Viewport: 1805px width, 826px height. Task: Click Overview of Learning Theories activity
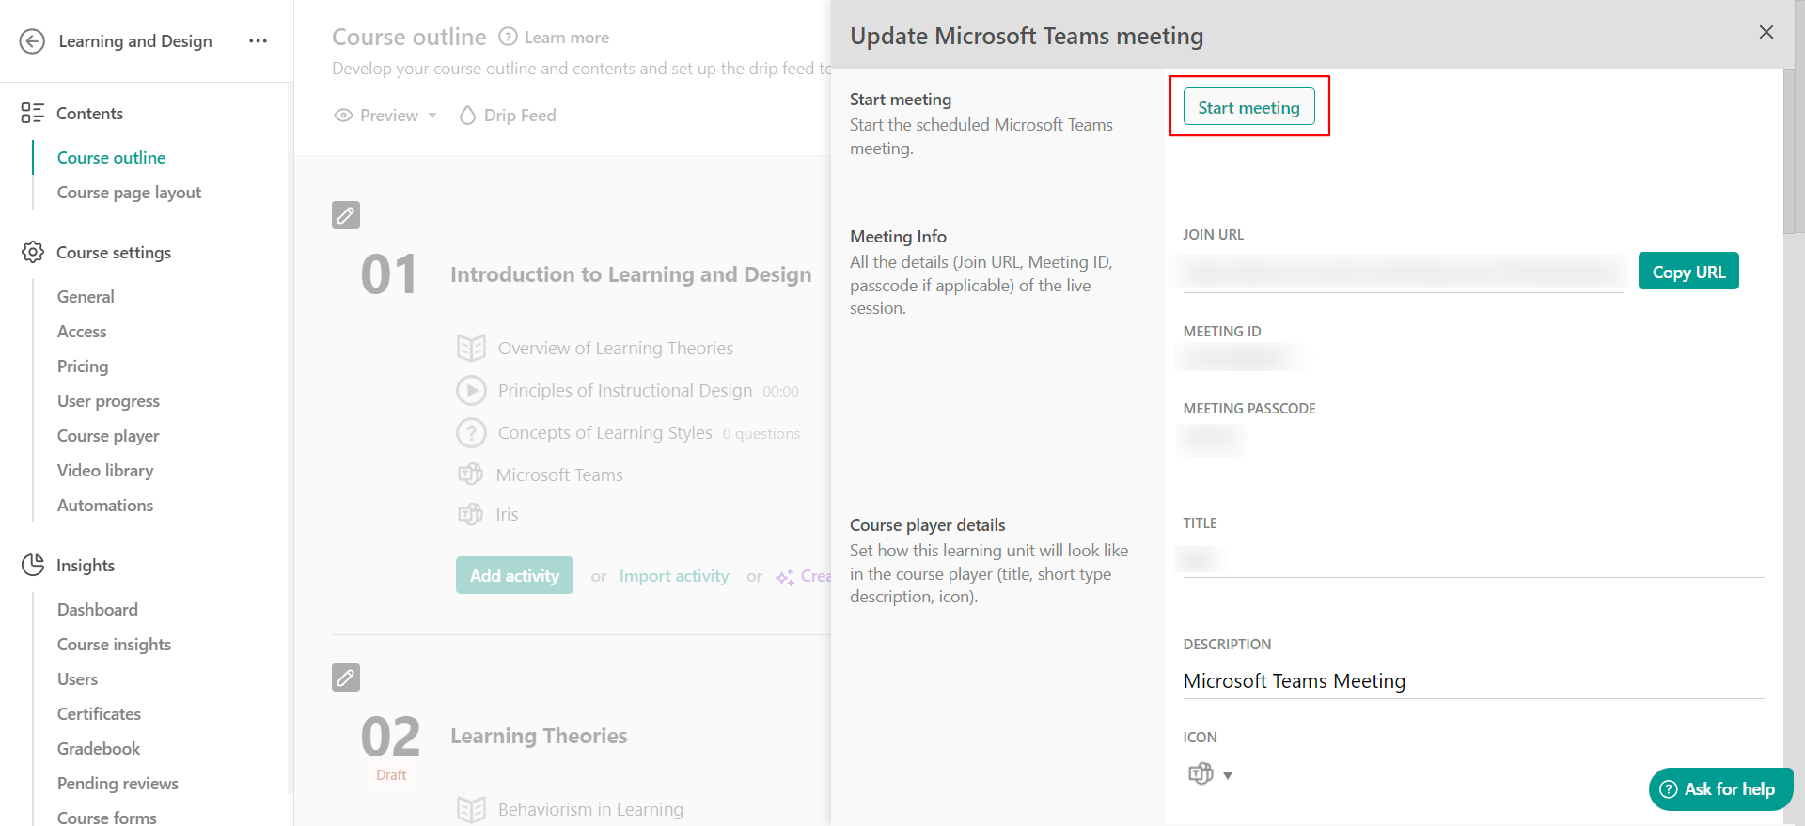616,349
